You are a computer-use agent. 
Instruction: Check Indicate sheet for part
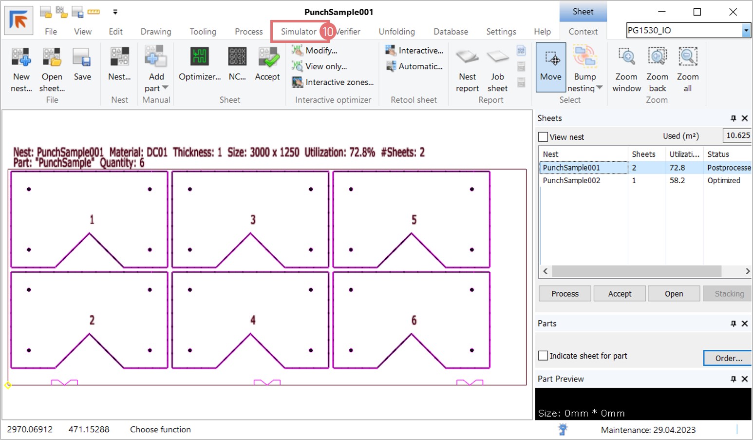pos(544,356)
